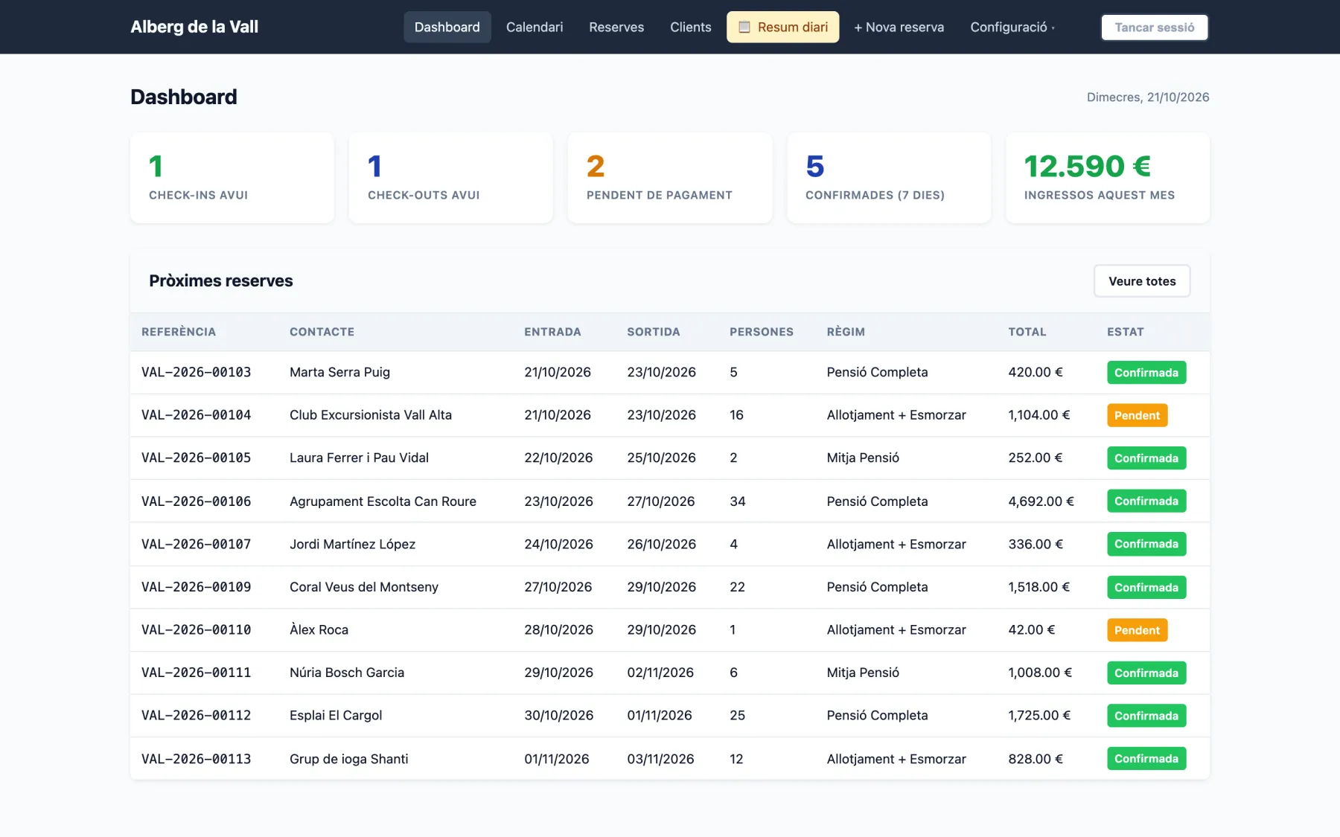The height and width of the screenshot is (837, 1340).
Task: Click the Total column header
Action: click(x=1027, y=332)
